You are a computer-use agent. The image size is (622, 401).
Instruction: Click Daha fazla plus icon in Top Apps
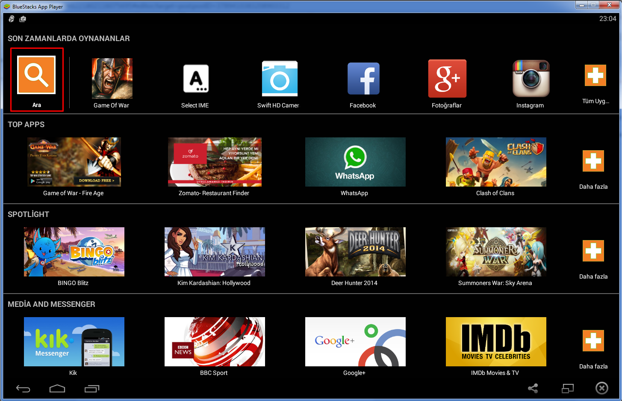point(593,161)
